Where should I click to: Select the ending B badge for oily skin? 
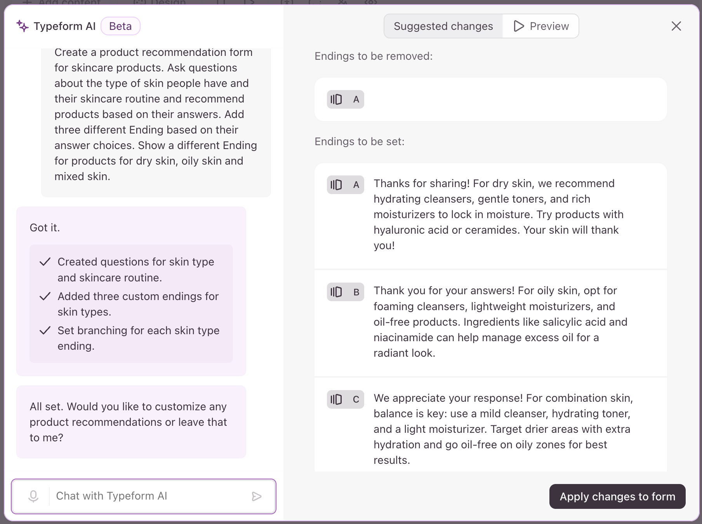345,292
